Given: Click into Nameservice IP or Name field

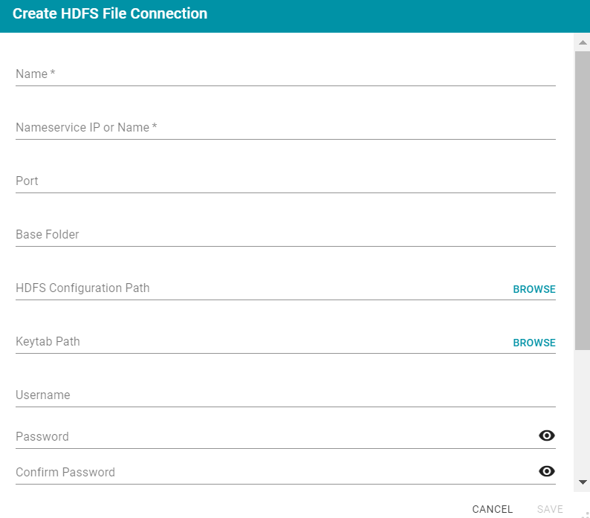Looking at the screenshot, I should pyautogui.click(x=285, y=128).
